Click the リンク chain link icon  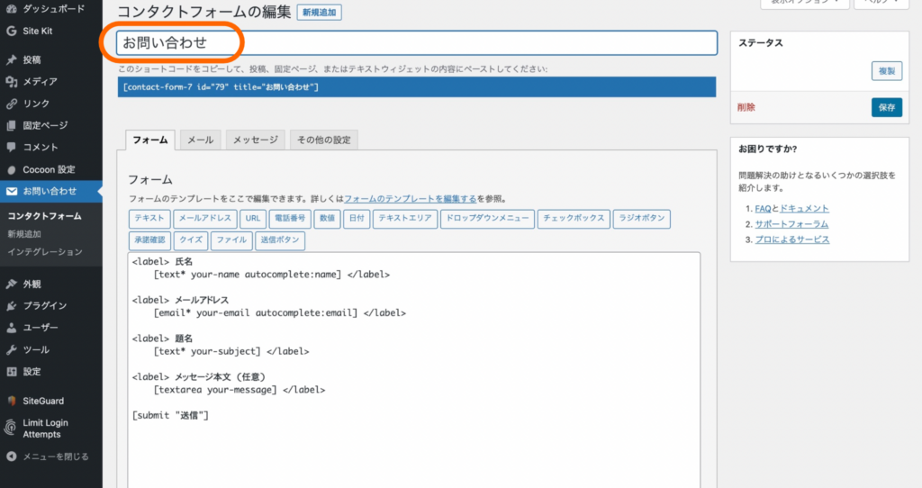[11, 104]
